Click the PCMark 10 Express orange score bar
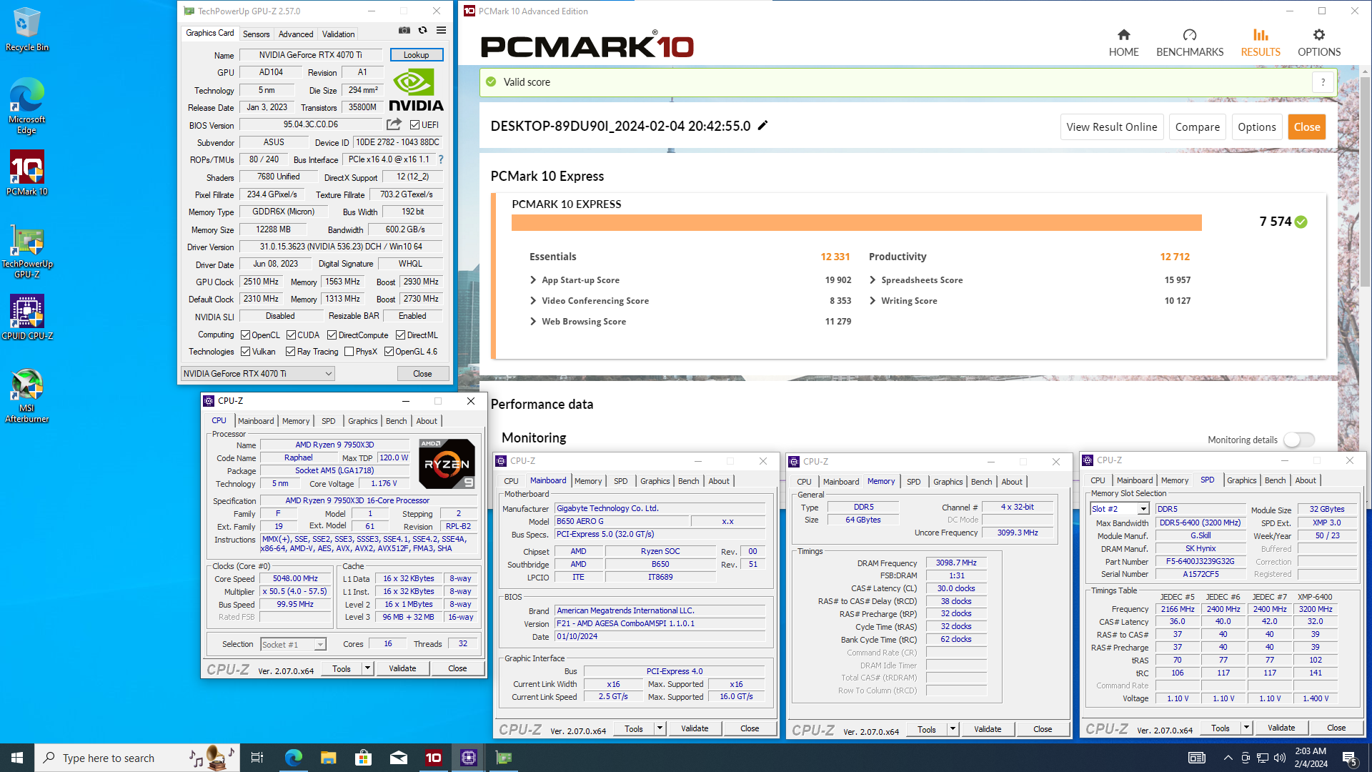This screenshot has width=1372, height=772. coord(856,223)
